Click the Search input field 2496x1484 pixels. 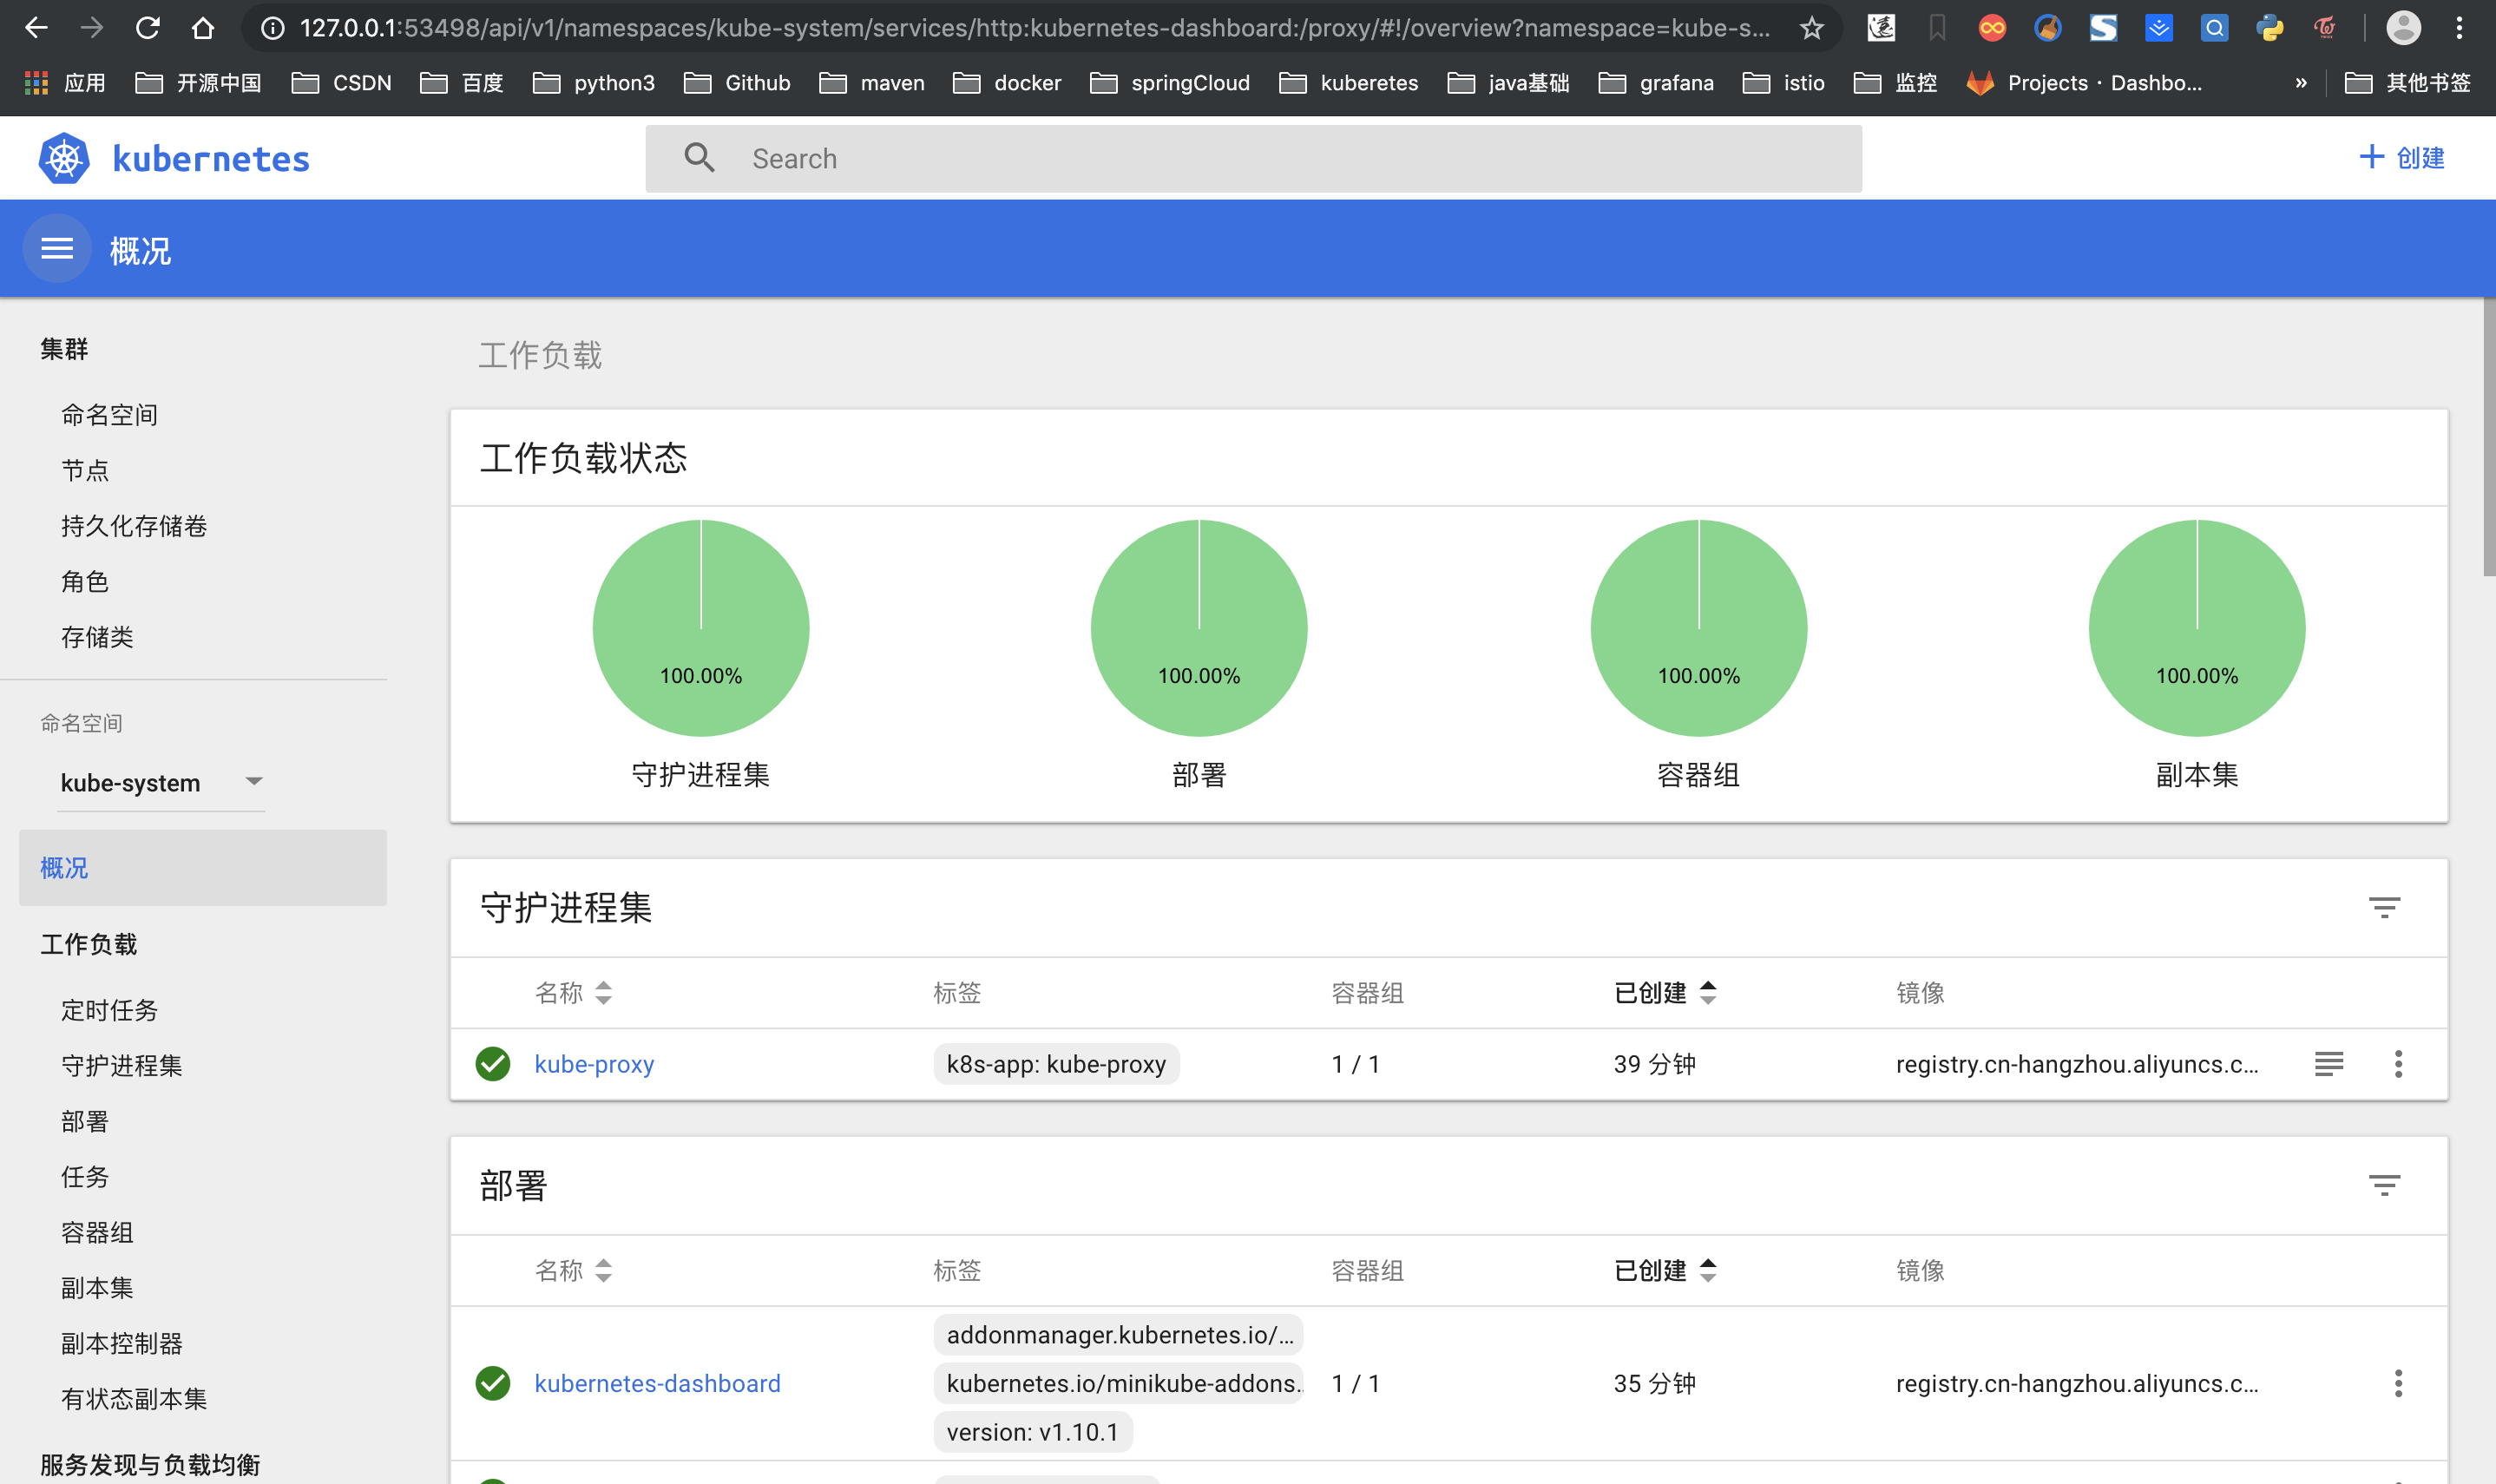(1254, 158)
